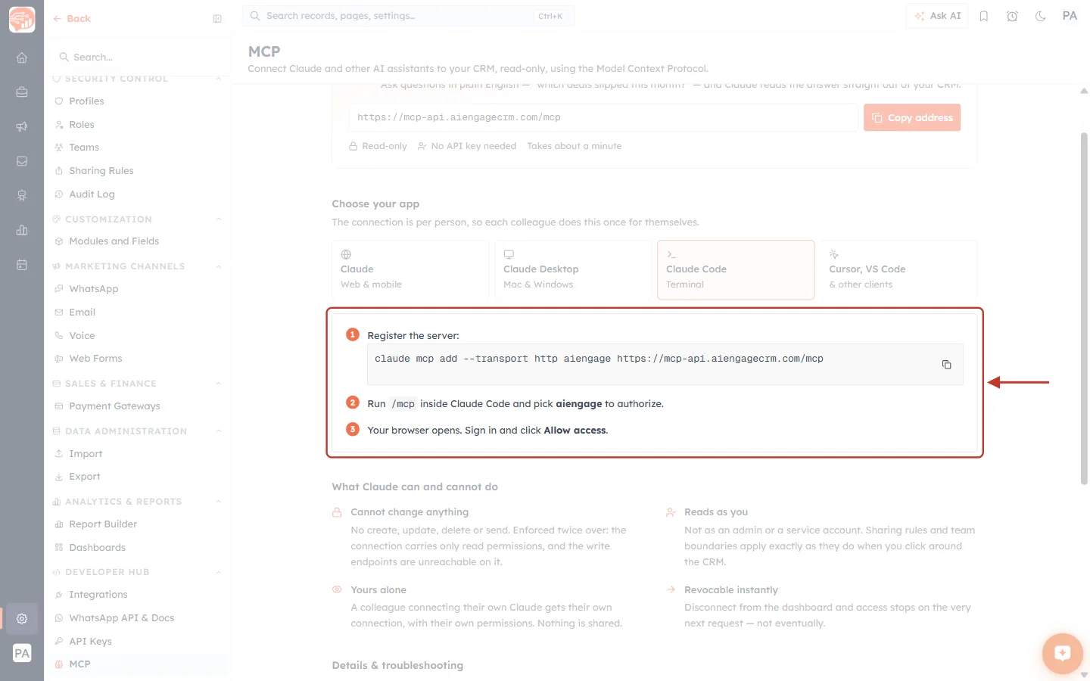
Task: Open the bookmark icon in the top bar
Action: (984, 16)
